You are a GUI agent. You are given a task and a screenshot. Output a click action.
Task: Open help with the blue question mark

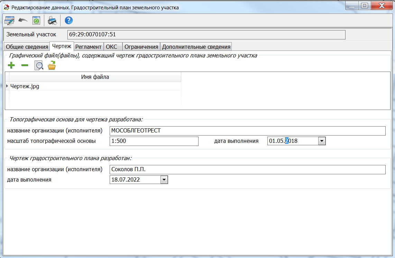pyautogui.click(x=68, y=21)
